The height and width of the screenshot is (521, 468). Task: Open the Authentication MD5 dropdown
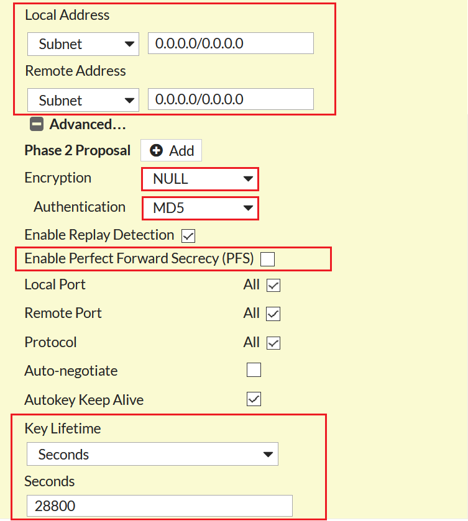click(x=199, y=208)
